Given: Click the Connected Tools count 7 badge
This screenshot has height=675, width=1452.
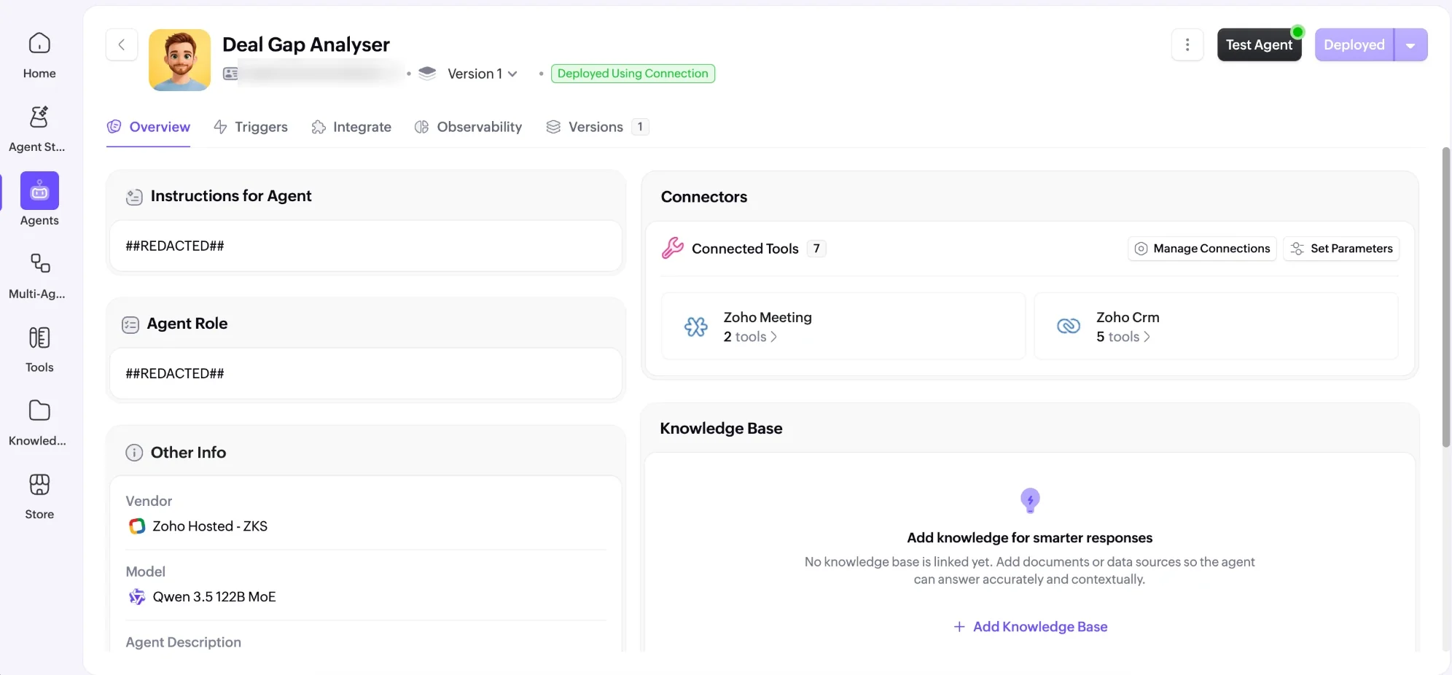Looking at the screenshot, I should point(816,249).
